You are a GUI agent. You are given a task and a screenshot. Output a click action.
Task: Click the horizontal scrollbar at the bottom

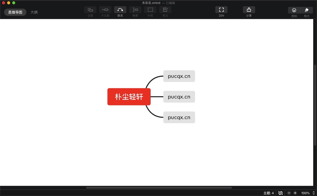click(159, 188)
